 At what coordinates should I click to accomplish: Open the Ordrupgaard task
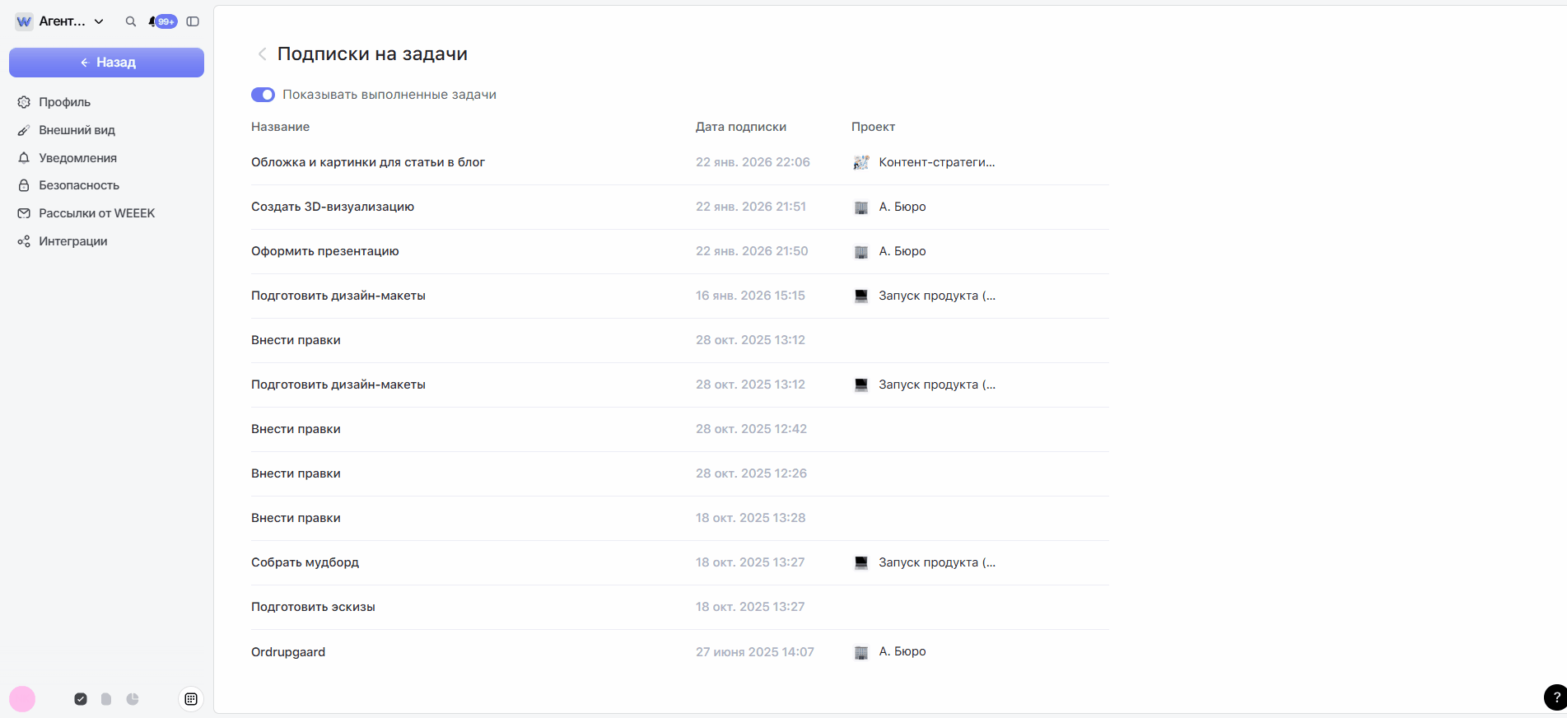(x=288, y=652)
